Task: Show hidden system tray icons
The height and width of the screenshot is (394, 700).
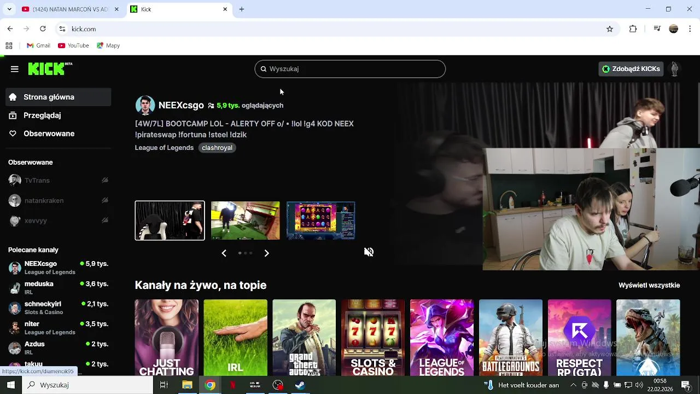Action: (x=573, y=385)
